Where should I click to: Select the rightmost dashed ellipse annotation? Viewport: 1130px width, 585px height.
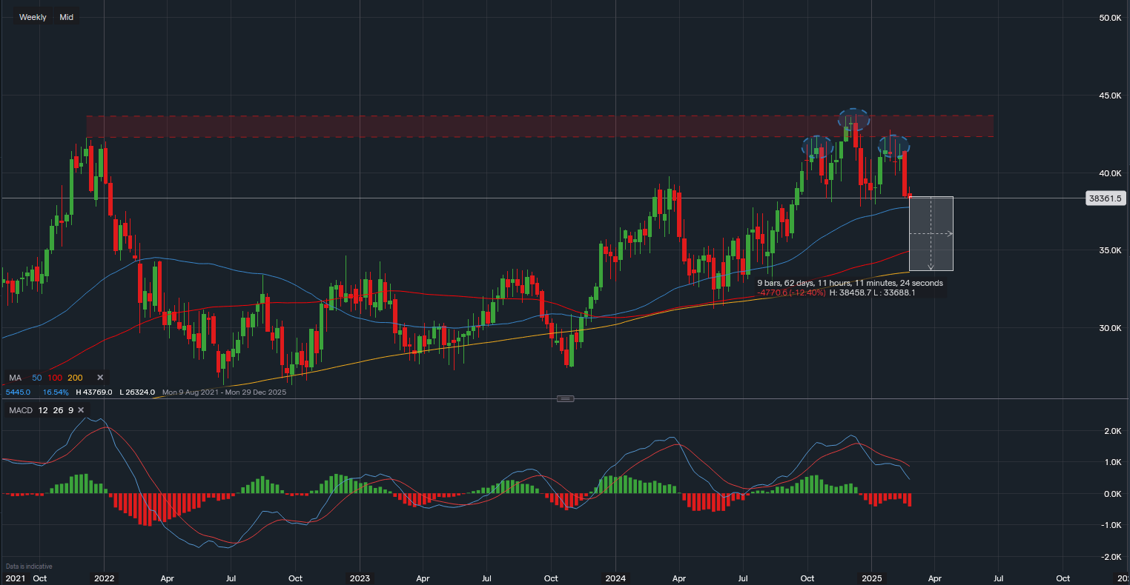[894, 145]
